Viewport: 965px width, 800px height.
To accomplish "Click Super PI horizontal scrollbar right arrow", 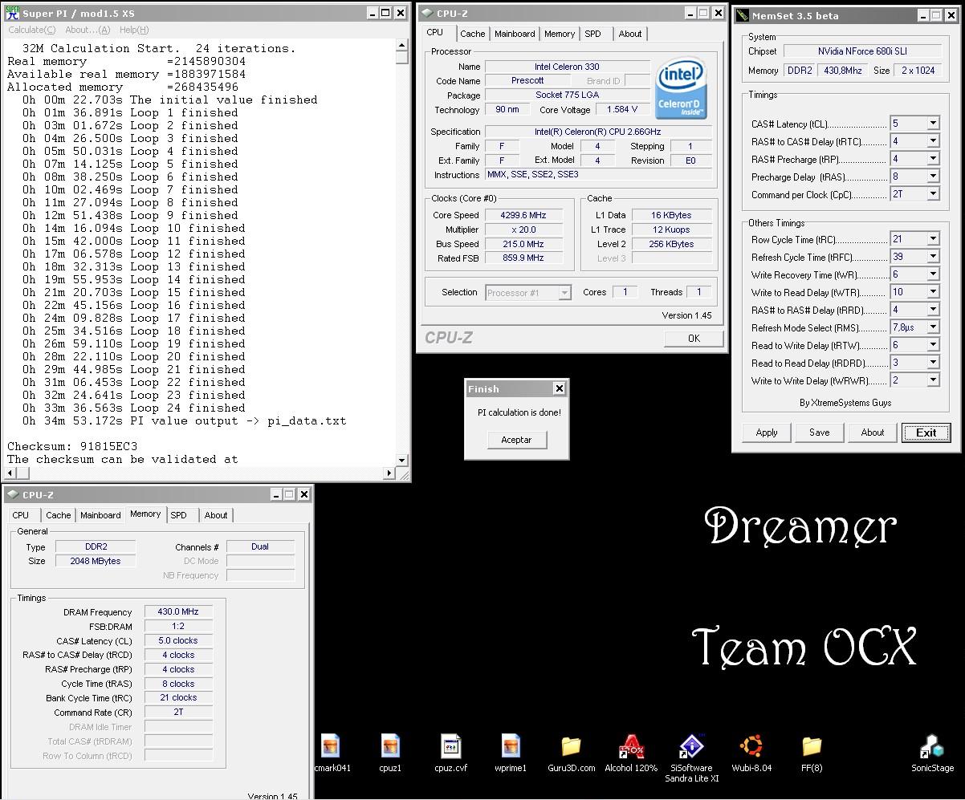I will pos(389,473).
